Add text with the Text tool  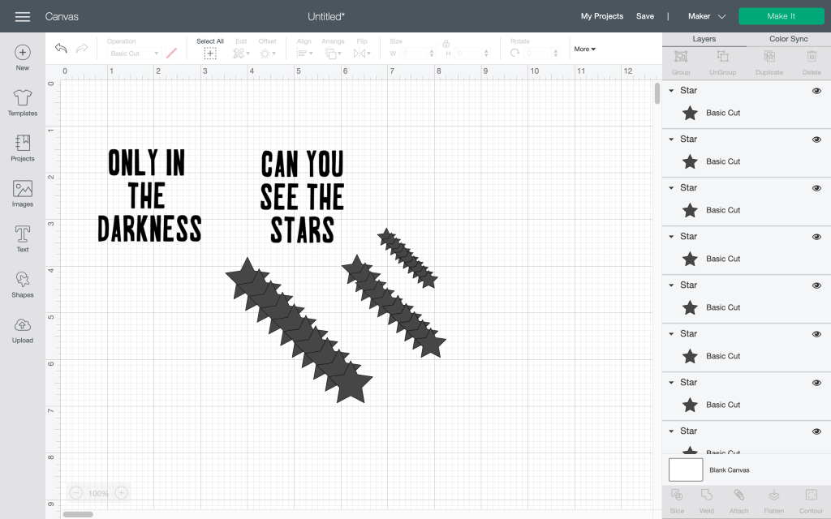coord(23,238)
